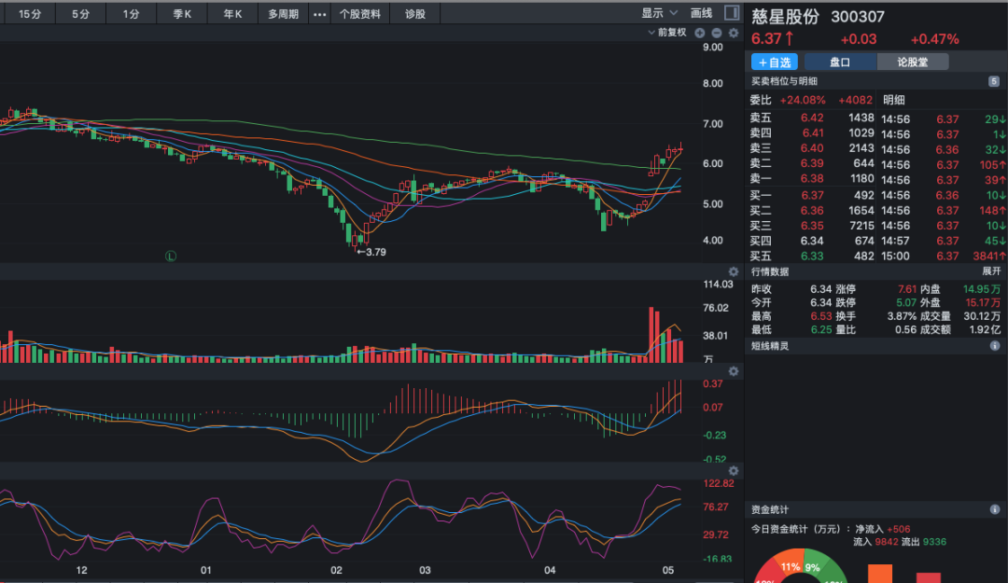Click the stock name 慈星股份
The width and height of the screenshot is (1008, 583).
click(785, 17)
